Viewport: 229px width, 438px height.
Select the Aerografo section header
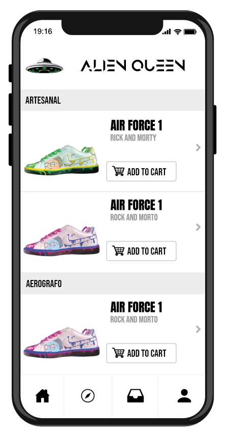113,283
